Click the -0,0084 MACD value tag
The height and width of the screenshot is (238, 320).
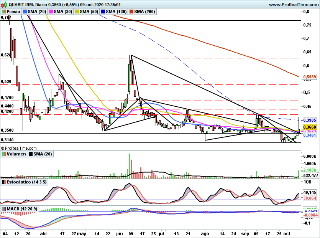coord(311,215)
